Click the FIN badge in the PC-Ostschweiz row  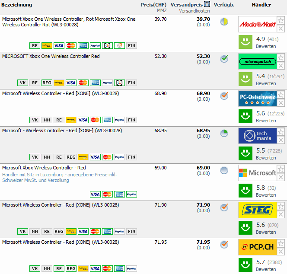[131, 120]
